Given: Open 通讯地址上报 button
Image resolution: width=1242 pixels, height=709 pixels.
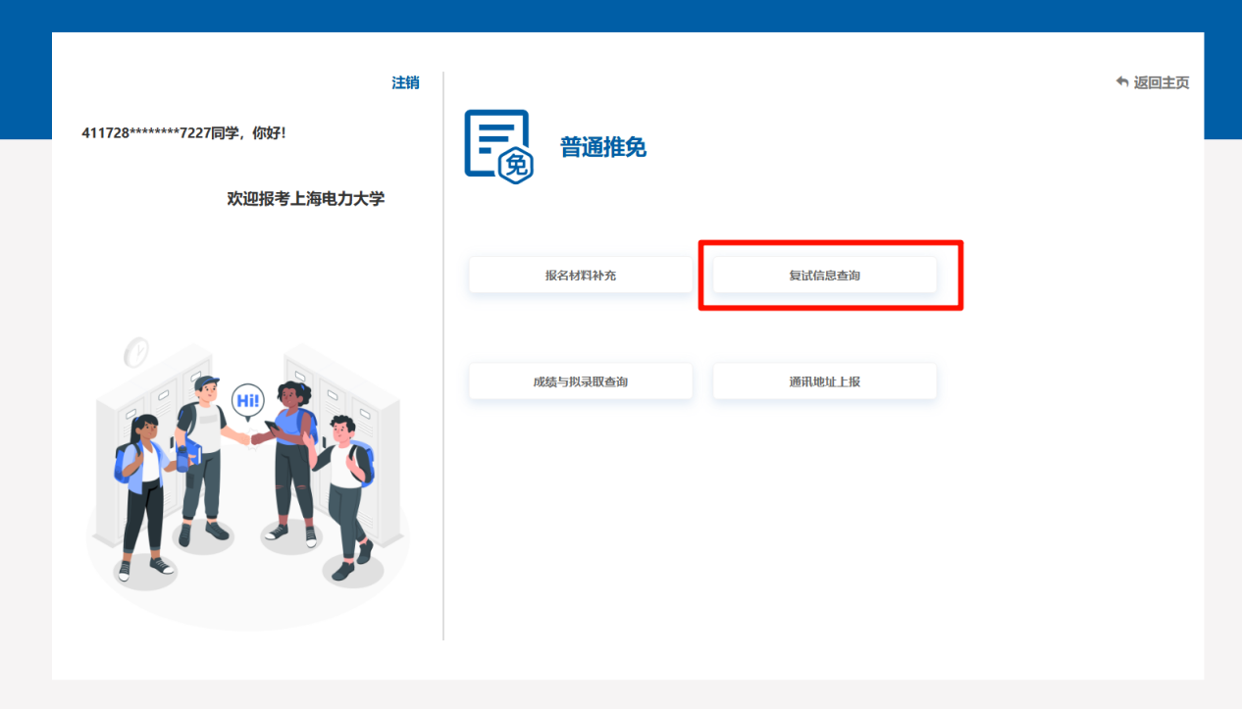Looking at the screenshot, I should pos(824,381).
